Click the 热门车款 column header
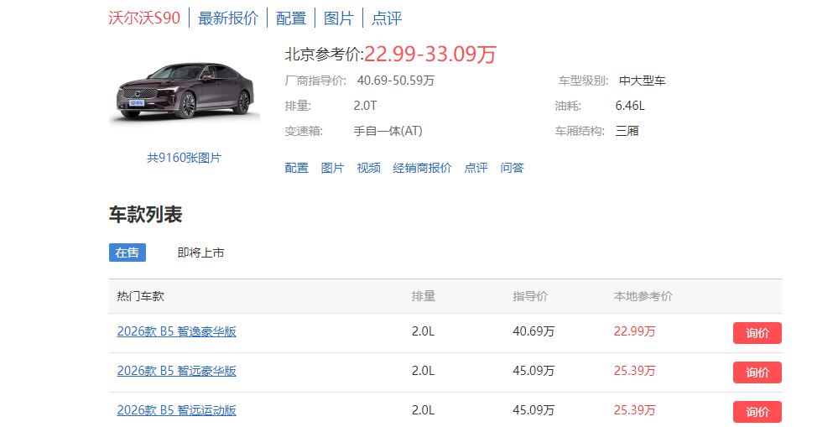 [141, 296]
